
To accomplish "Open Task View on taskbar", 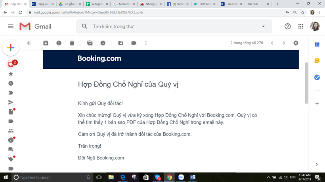I will [x=99, y=177].
